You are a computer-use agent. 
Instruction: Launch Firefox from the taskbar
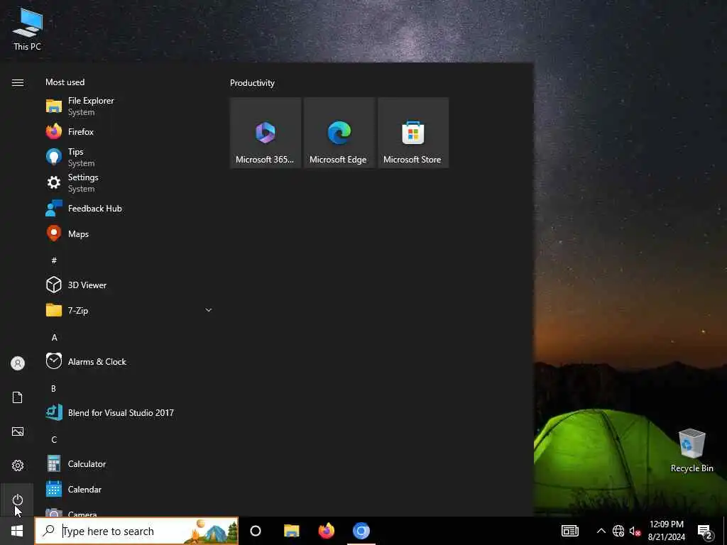click(x=327, y=531)
